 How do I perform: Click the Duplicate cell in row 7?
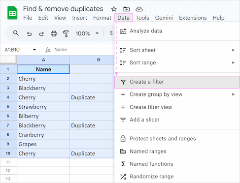pyautogui.click(x=92, y=125)
